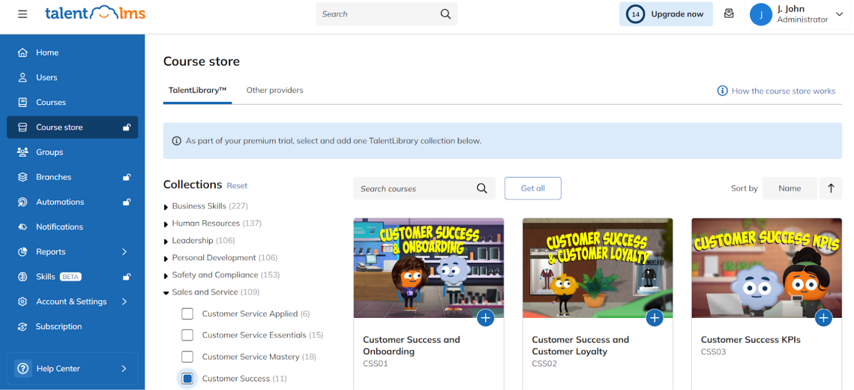854x390 pixels.
Task: Click the search courses magnifier icon
Action: click(482, 188)
